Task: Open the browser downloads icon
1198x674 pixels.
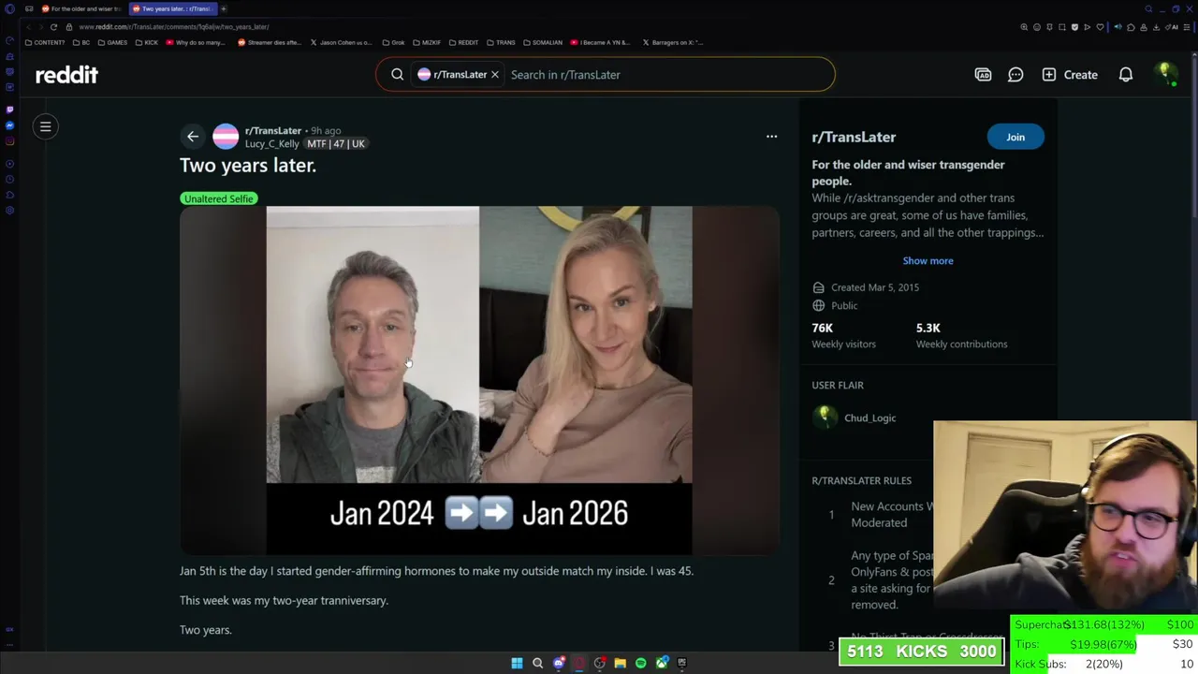Action: point(1156,27)
